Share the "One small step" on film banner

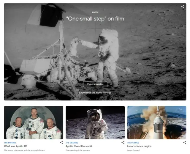(183, 7)
